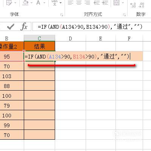The height and width of the screenshot is (151, 151).
Task: Select column F header
Action: 129,38
